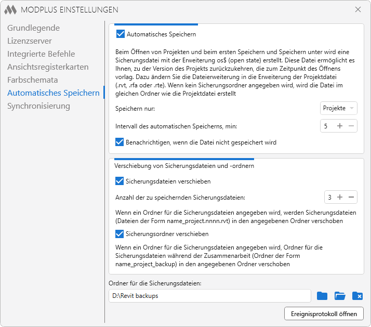The height and width of the screenshot is (327, 371).
Task: Open Farbschemata settings
Action: tap(32, 80)
